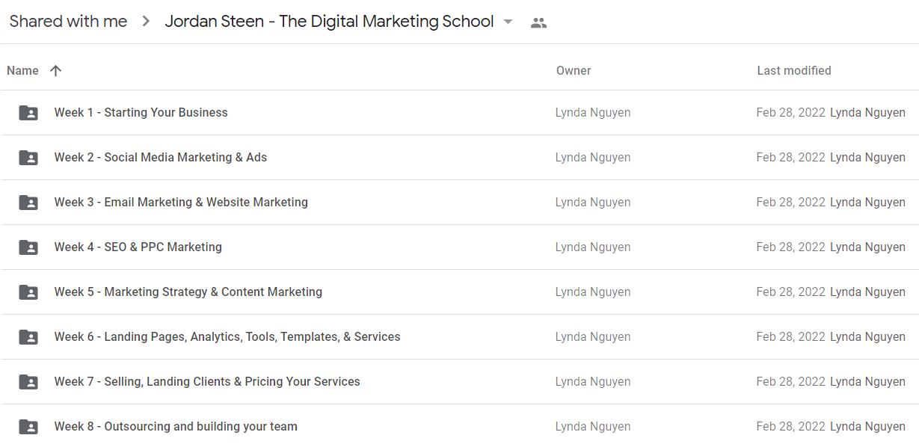919x447 pixels.
Task: Go back to Shared with me
Action: (68, 22)
